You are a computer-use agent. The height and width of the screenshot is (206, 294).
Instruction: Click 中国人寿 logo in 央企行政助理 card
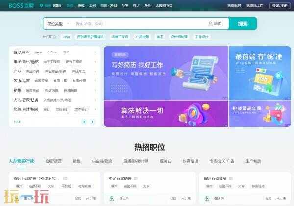[112, 198]
